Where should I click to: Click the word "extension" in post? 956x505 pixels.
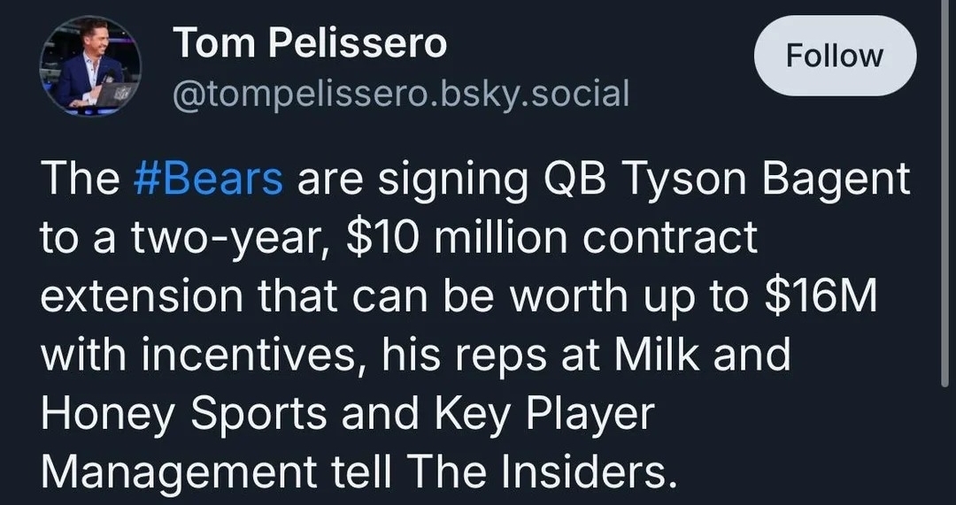pos(142,297)
